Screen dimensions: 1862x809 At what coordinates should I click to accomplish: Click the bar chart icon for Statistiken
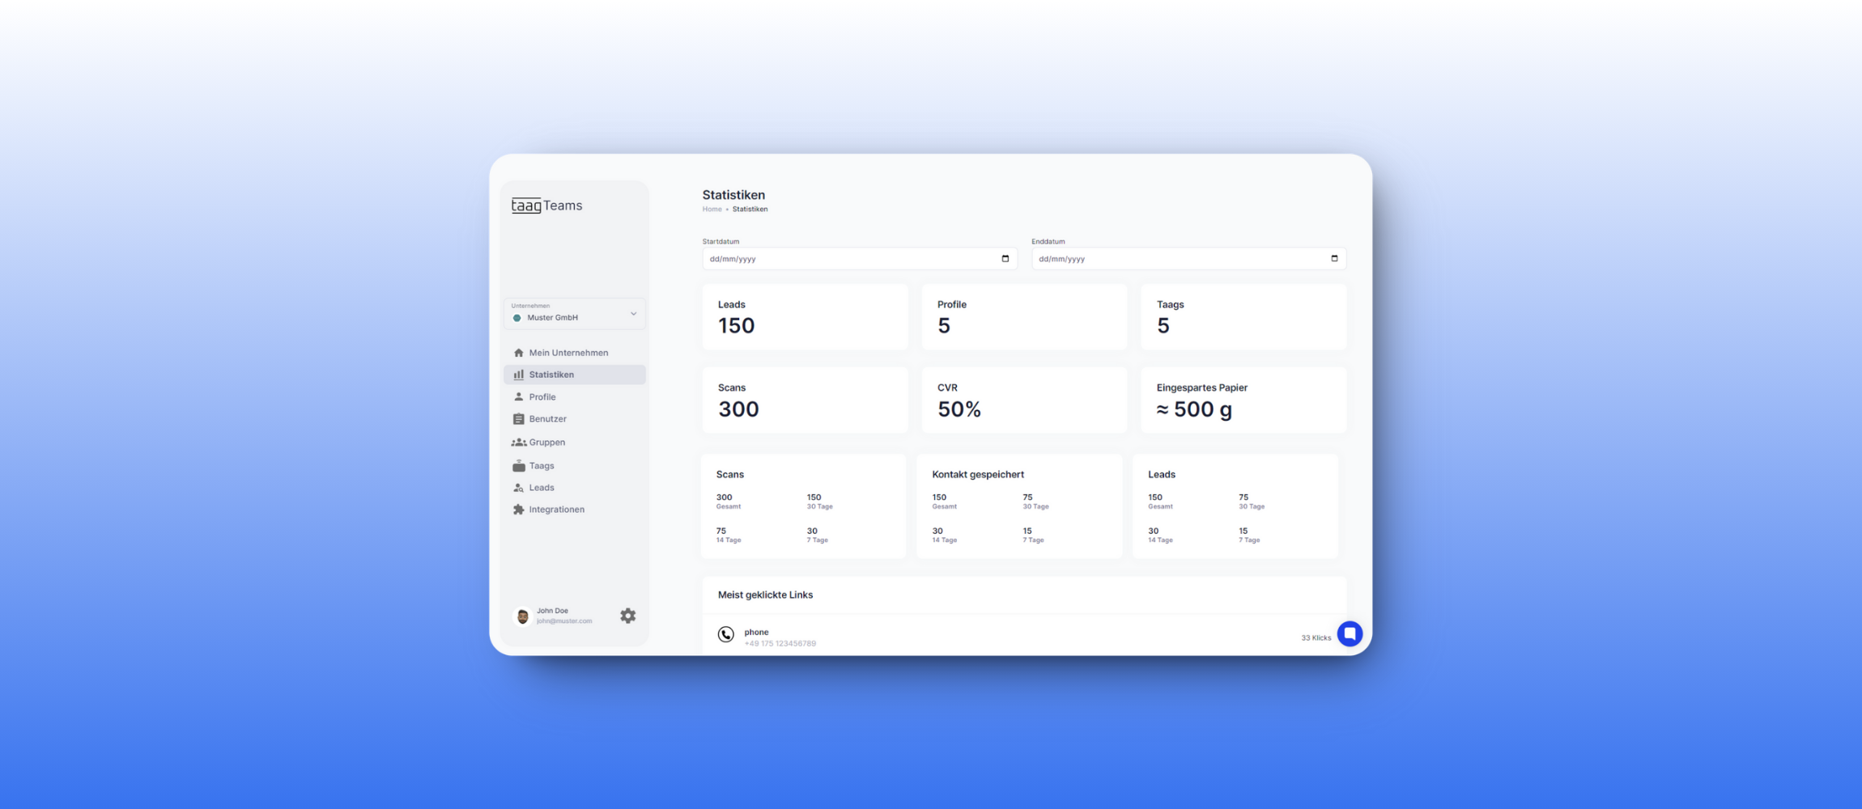tap(518, 375)
